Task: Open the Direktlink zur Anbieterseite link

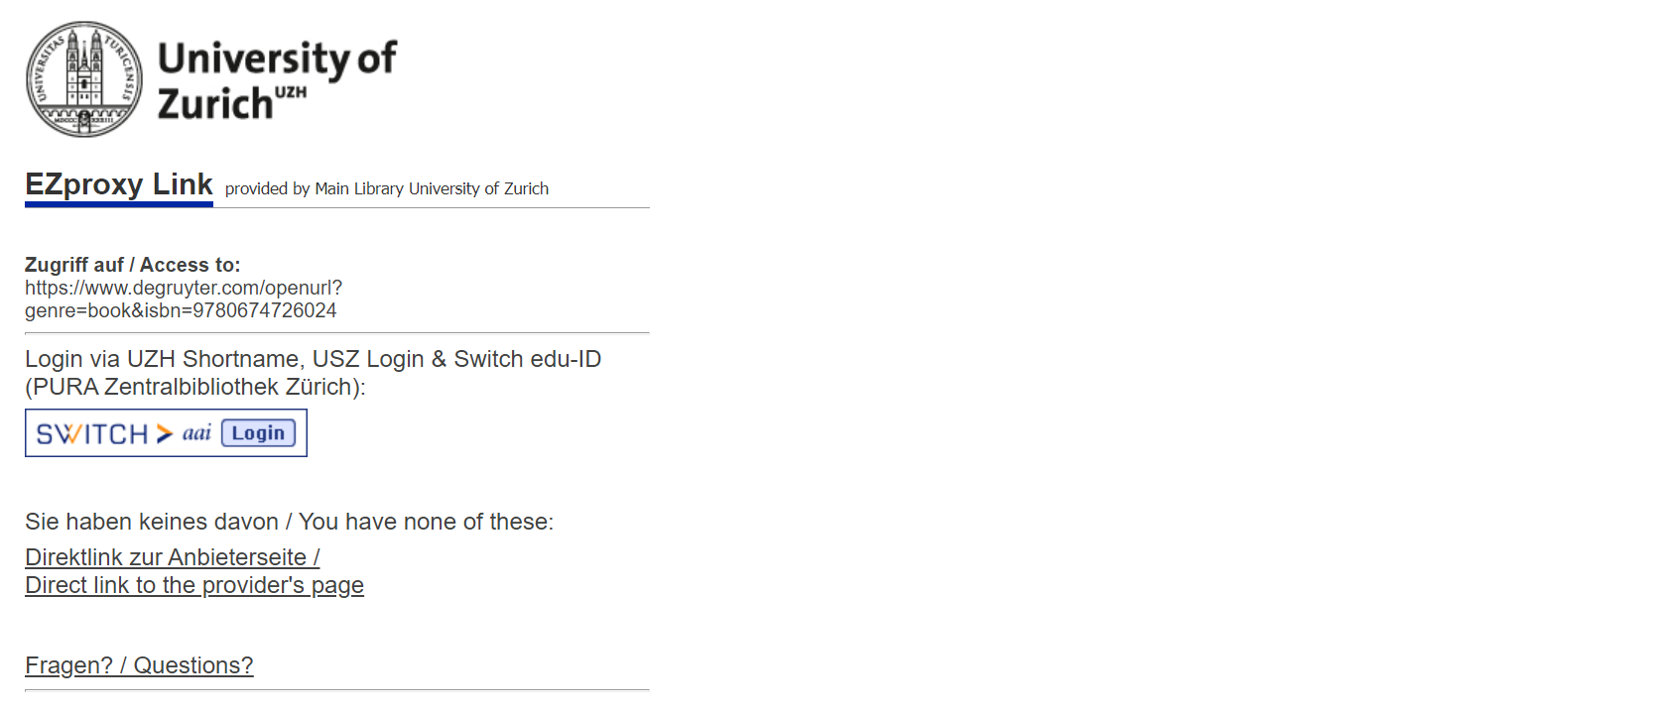Action: 172,557
